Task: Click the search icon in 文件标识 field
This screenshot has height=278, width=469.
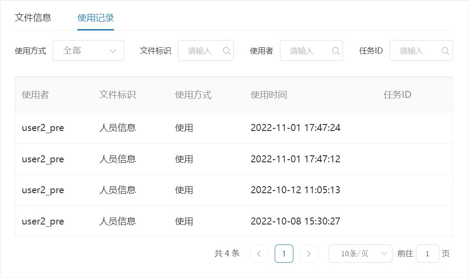Action: (226, 51)
